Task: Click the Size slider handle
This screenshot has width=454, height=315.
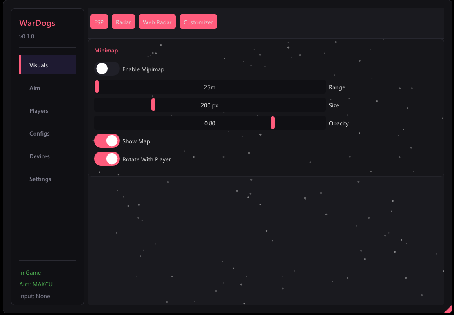Action: [x=153, y=105]
